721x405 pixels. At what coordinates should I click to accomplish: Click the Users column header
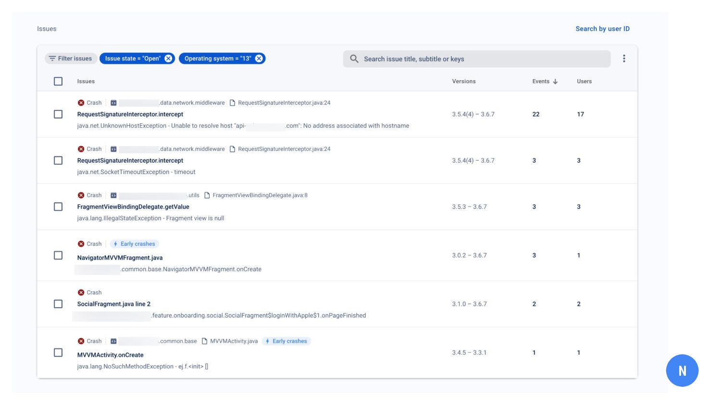(x=584, y=82)
